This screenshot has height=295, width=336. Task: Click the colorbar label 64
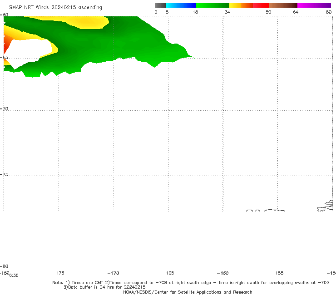296,12
